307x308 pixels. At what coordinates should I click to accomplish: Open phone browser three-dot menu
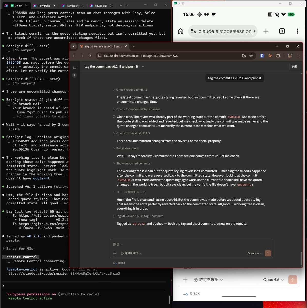pos(297,31)
